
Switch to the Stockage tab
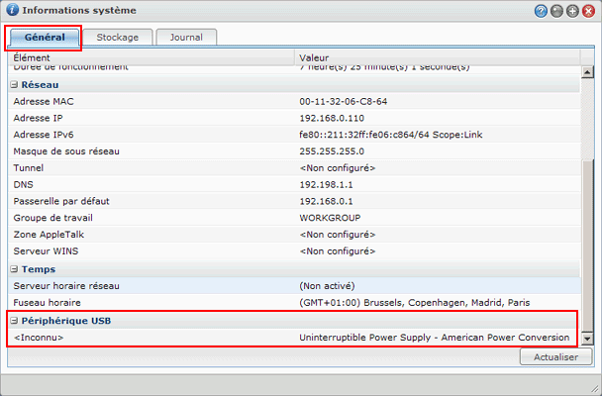(x=118, y=38)
